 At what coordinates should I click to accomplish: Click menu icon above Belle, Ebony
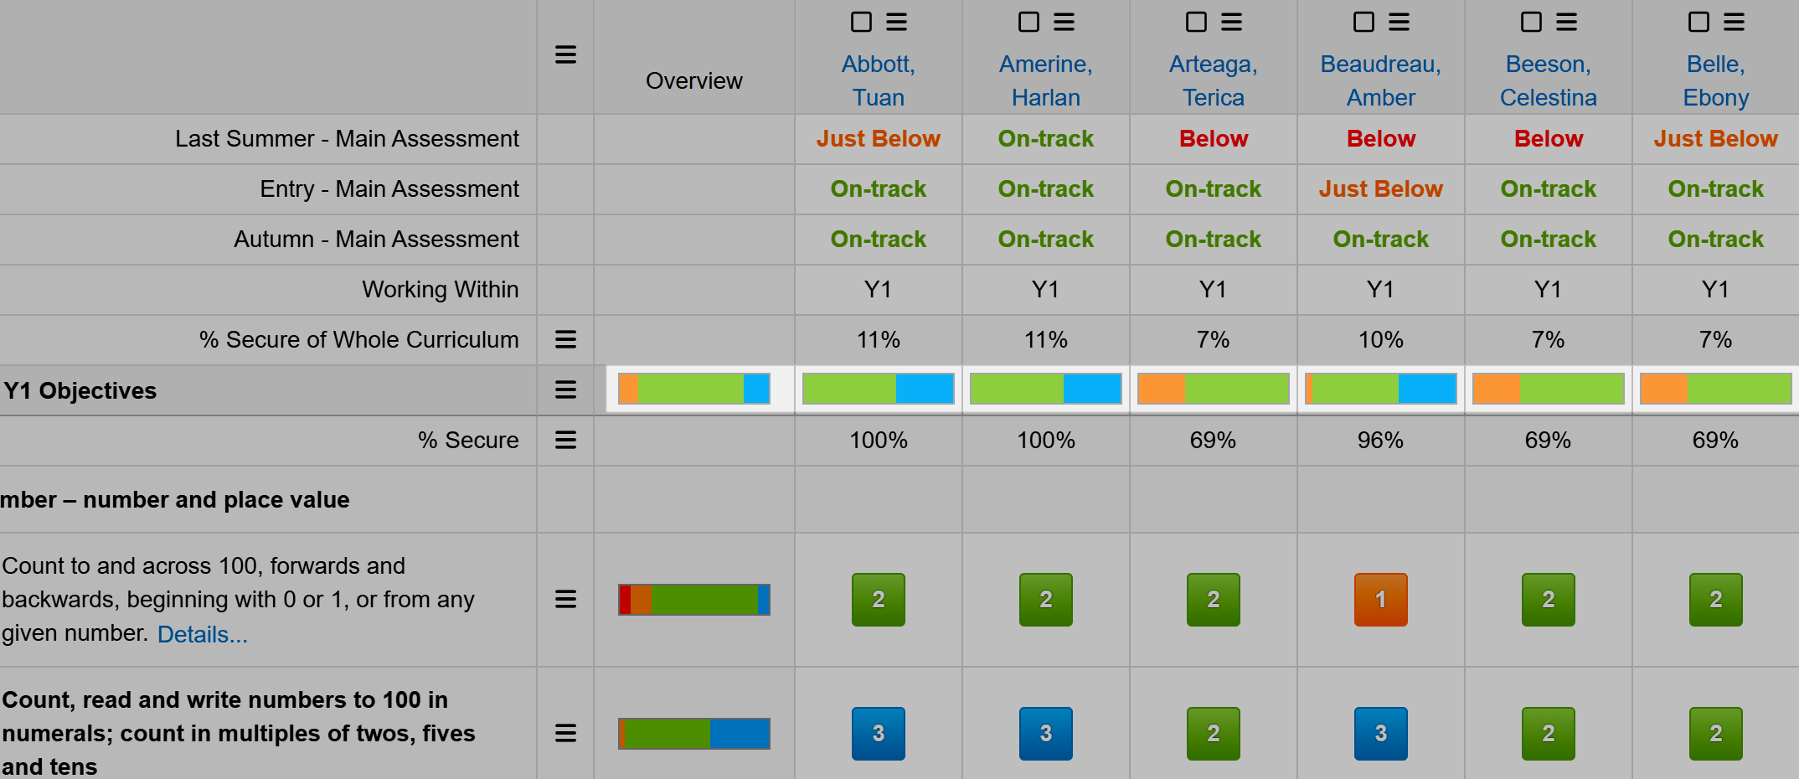(x=1734, y=22)
